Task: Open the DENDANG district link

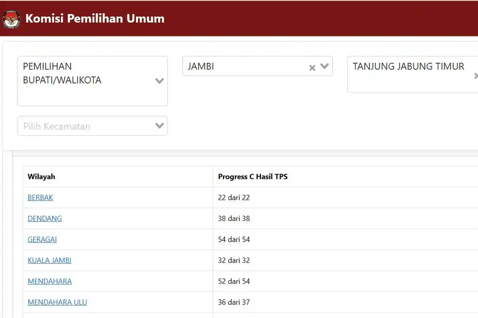Action: (x=45, y=218)
